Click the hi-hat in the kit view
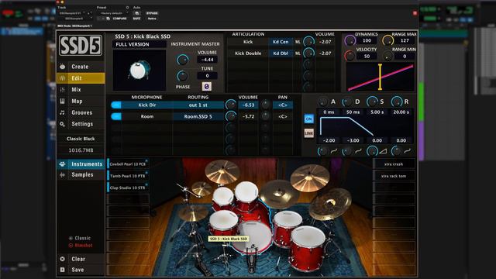The image size is (496, 279). [192, 214]
